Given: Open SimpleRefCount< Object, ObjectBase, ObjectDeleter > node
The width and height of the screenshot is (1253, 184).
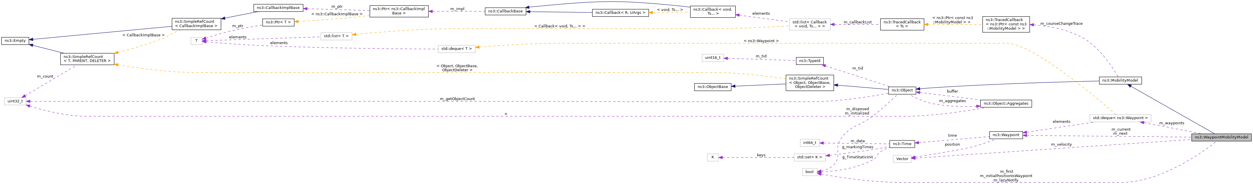Looking at the screenshot, I should coord(809,82).
